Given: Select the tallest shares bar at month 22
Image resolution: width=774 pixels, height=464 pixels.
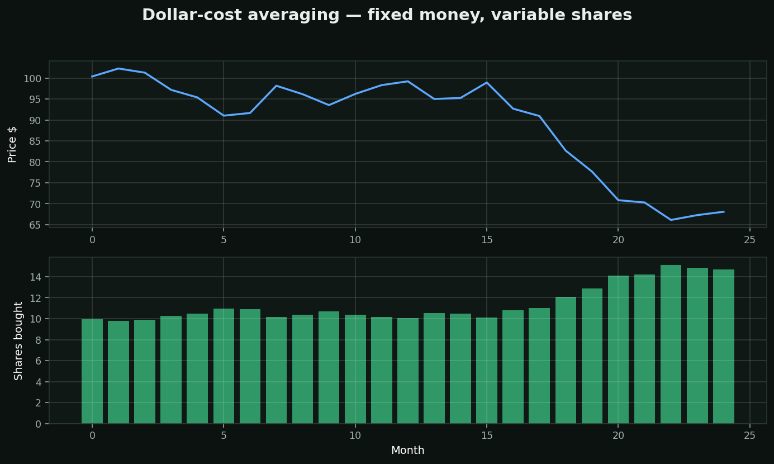Looking at the screenshot, I should click(671, 344).
